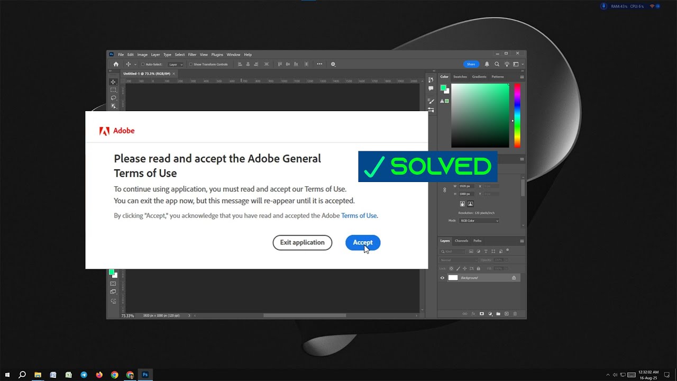
Task: Click the search magnifier icon in Photoshop
Action: [x=497, y=64]
